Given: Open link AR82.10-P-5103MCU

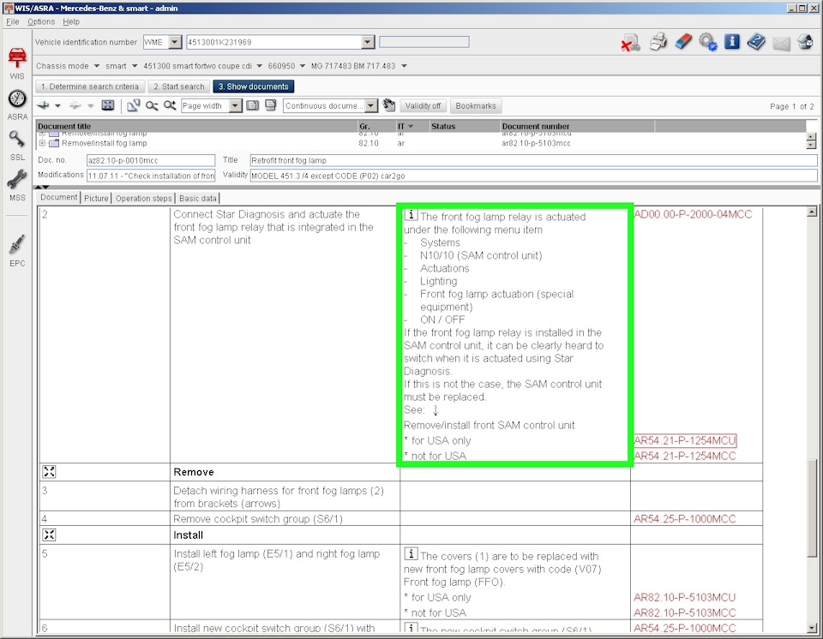Looking at the screenshot, I should (684, 597).
